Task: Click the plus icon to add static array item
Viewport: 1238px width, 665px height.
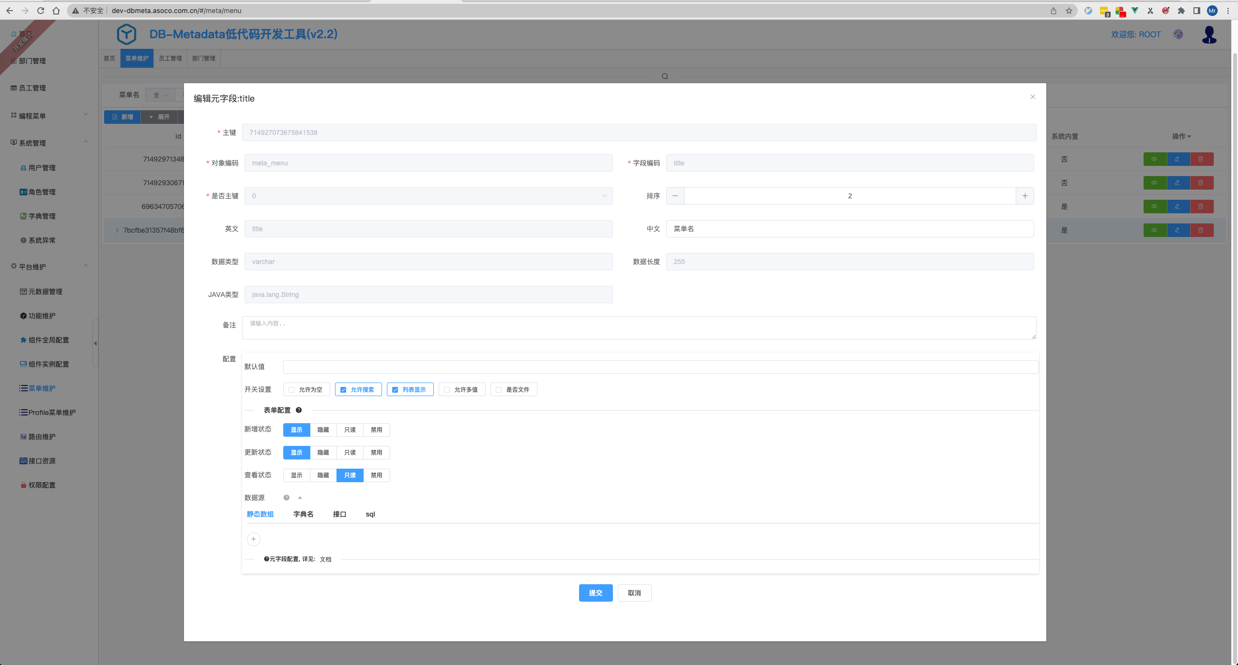Action: 253,539
